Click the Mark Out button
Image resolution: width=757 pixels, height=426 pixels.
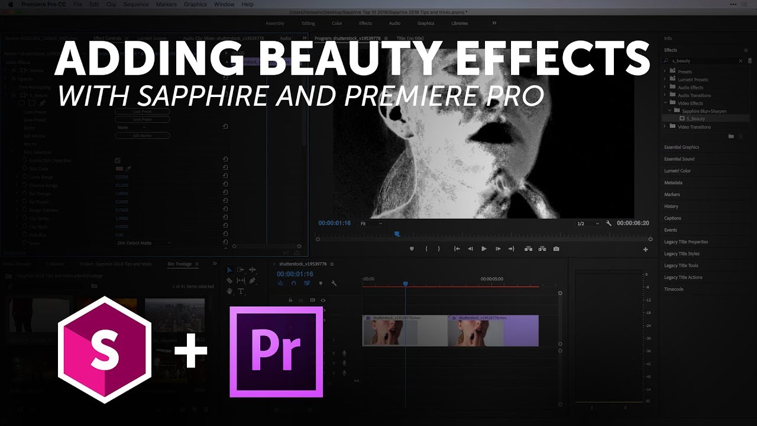click(439, 249)
